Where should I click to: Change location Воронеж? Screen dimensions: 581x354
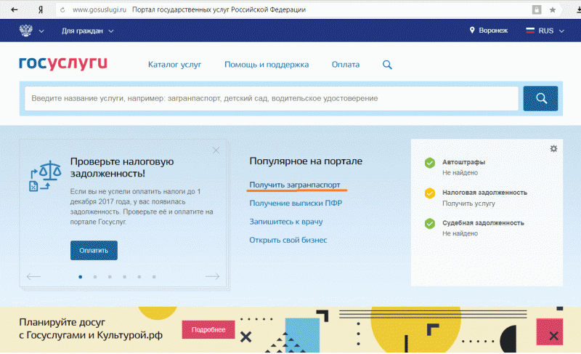(x=493, y=31)
